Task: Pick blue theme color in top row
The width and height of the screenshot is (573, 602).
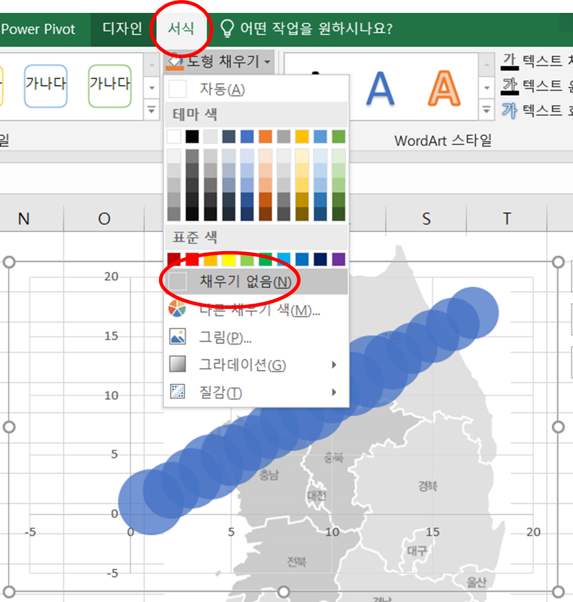Action: coord(247,137)
